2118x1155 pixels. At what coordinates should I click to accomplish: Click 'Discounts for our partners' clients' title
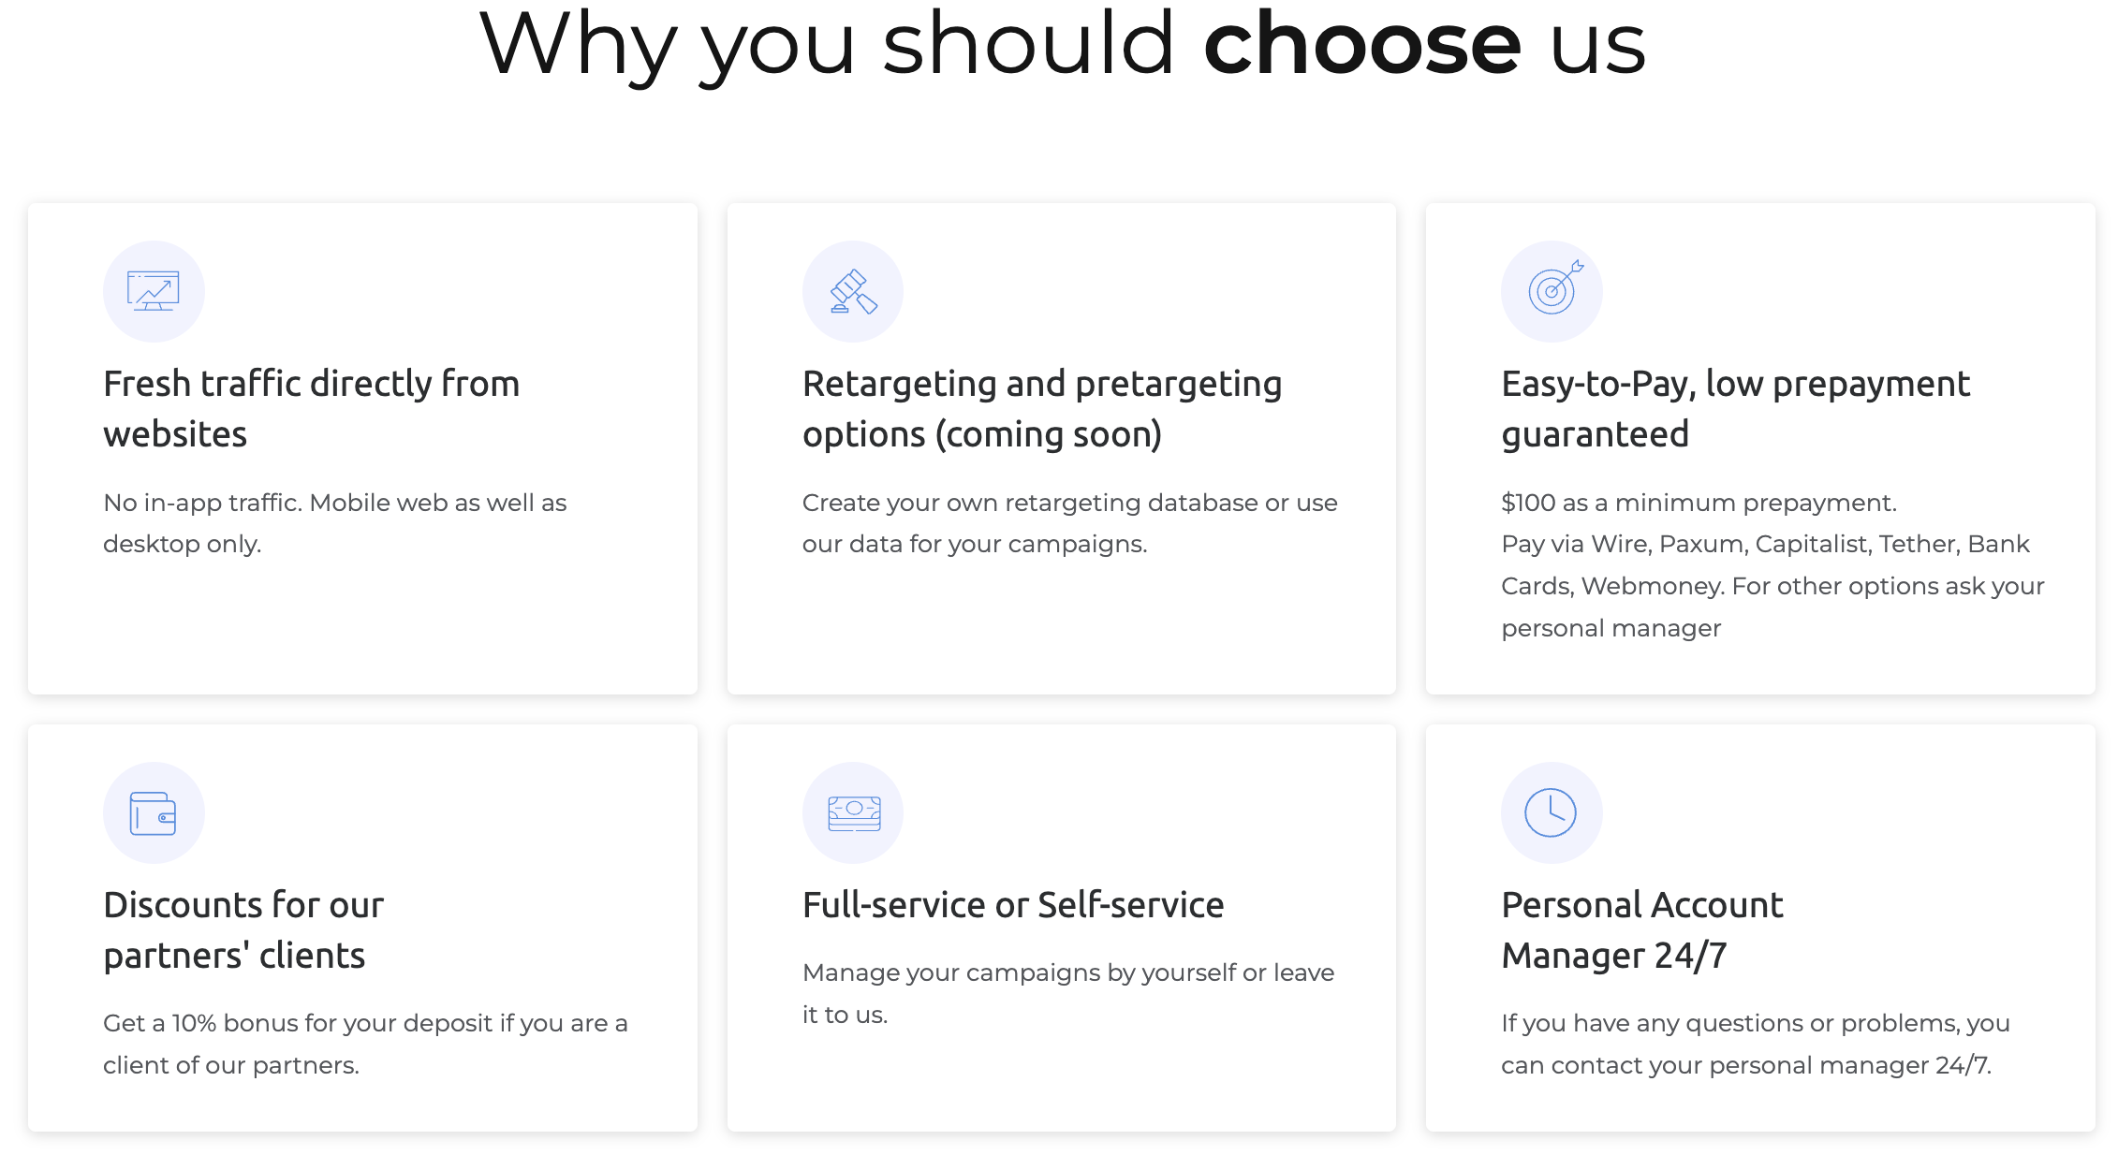tap(243, 930)
